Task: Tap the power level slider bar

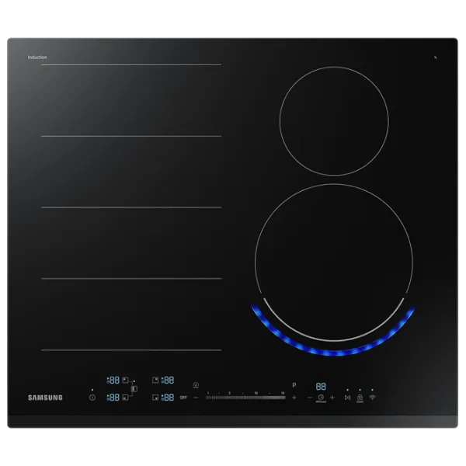Action: [x=245, y=398]
